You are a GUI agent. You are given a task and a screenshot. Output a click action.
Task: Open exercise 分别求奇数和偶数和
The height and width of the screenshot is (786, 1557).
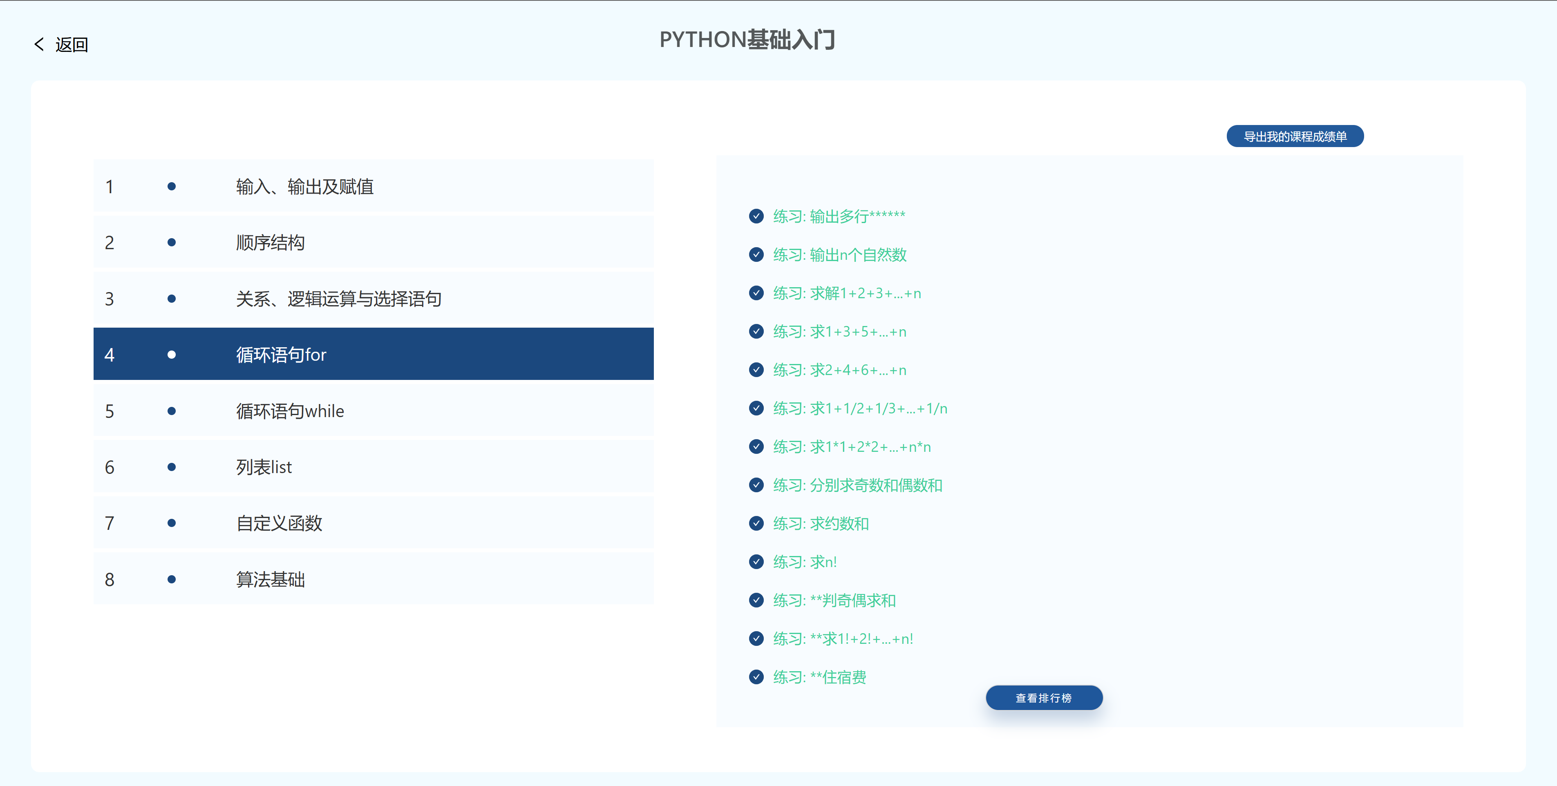click(x=858, y=485)
